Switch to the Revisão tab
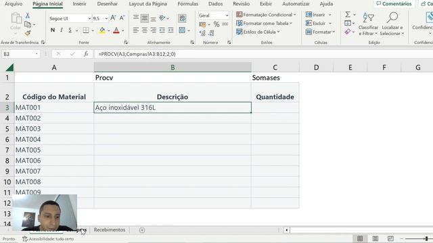Viewport: 433px width, 243px height. [x=241, y=4]
